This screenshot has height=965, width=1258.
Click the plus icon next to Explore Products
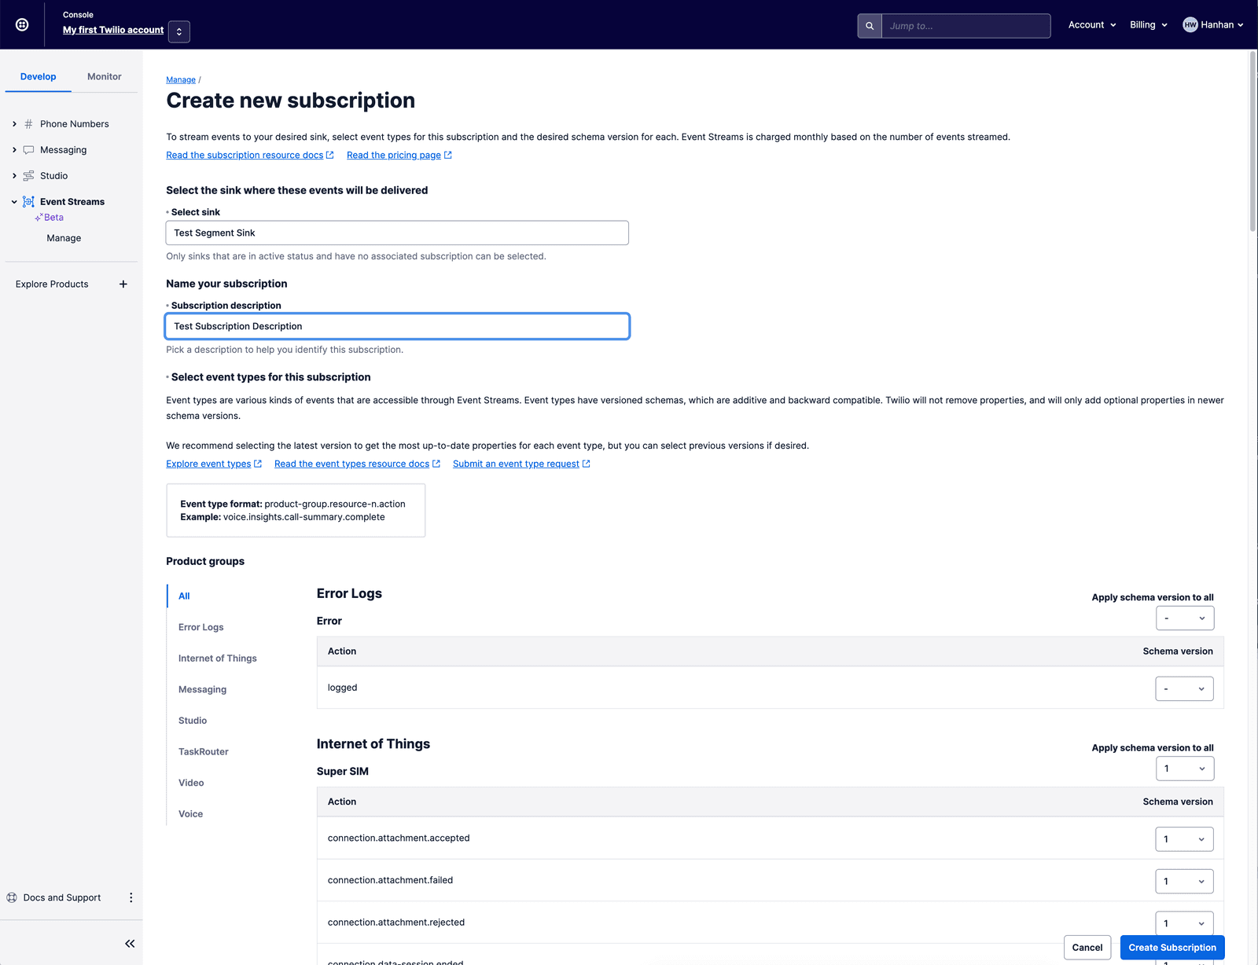point(123,284)
